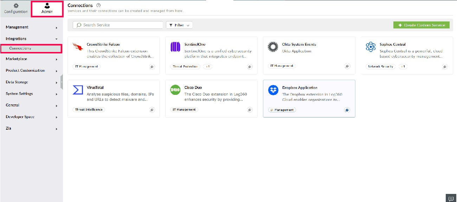The height and width of the screenshot is (202, 457).
Task: Click the blue plug icon on Dropbox card
Action: point(347,110)
